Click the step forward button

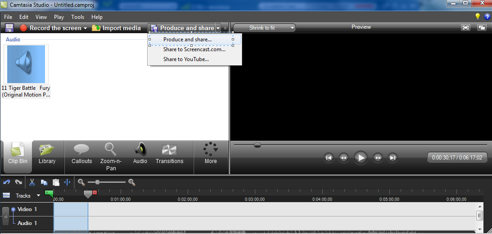[378, 158]
